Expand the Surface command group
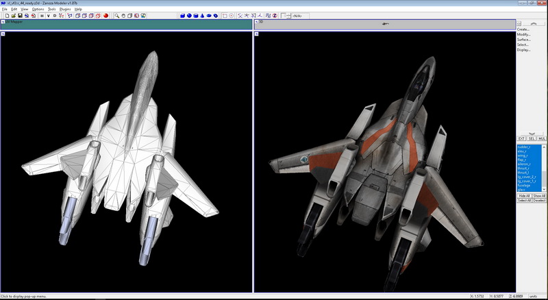 click(524, 40)
